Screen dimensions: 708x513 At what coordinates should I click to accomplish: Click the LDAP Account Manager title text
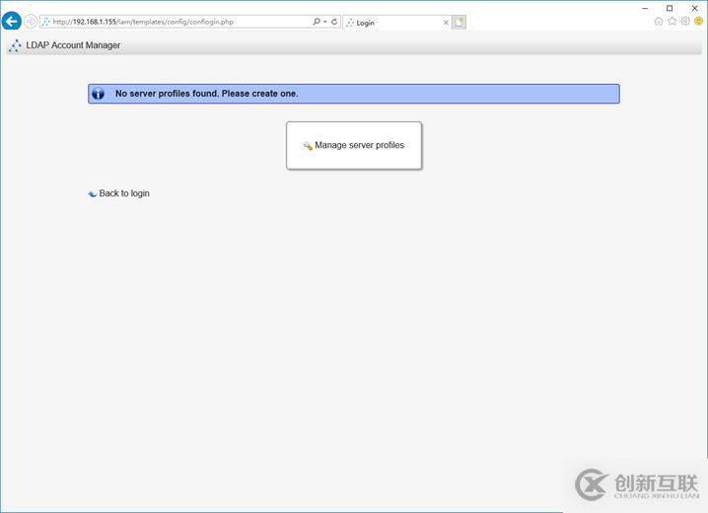[x=73, y=45]
